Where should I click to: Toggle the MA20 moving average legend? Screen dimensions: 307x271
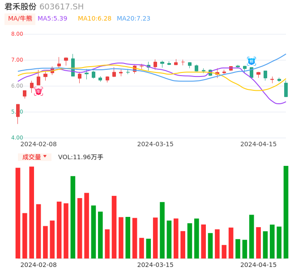[x=133, y=19]
